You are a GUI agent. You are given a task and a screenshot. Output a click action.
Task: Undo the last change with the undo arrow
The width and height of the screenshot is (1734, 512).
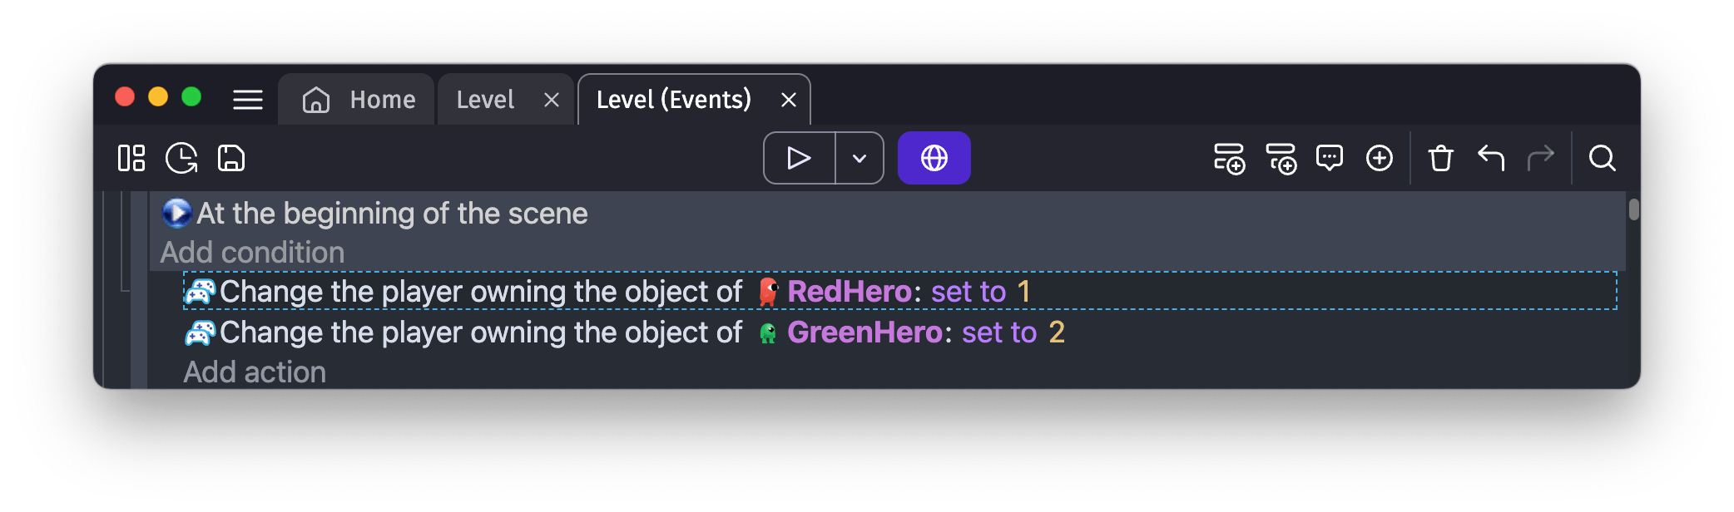[1491, 158]
